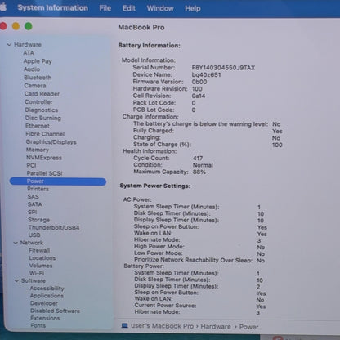Click the green zoom window button
340x340 pixels.
[x=29, y=26]
